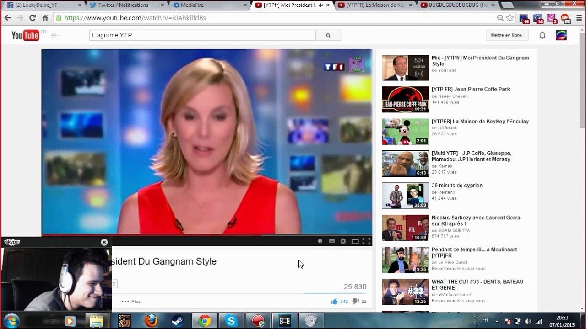Open La Maison de KeyKey l'Enculay link
586x329 pixels.
480,122
